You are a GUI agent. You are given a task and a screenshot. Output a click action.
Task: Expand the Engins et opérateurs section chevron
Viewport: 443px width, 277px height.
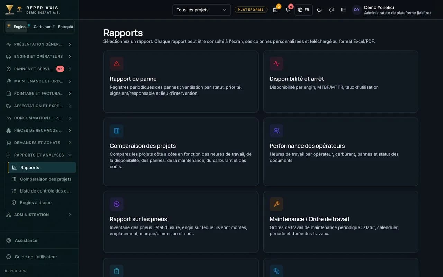click(x=70, y=56)
